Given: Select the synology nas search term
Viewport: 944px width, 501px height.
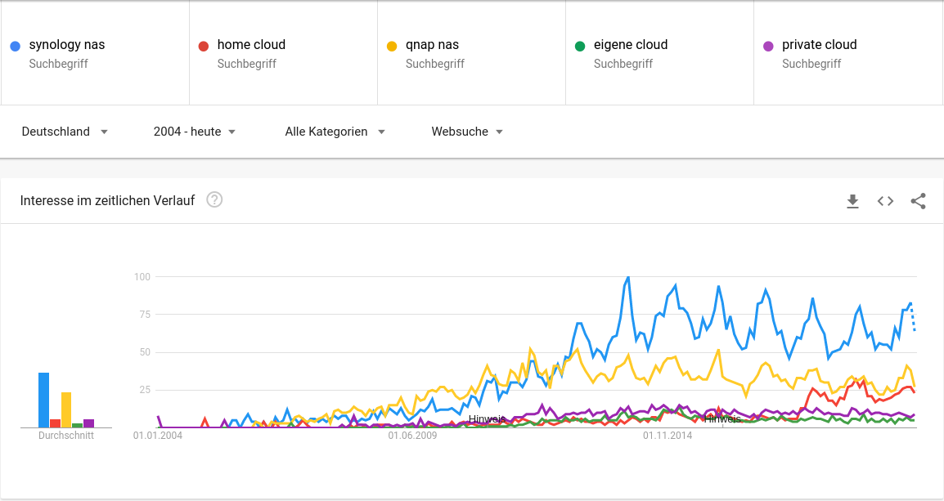Looking at the screenshot, I should (67, 45).
